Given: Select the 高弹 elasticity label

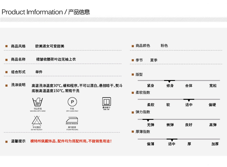Looking at the screenshot, I should pos(213,125).
